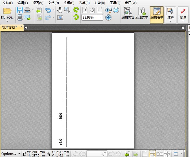
Task: Click the Actual Size 1:1 icon
Action: [85, 10]
